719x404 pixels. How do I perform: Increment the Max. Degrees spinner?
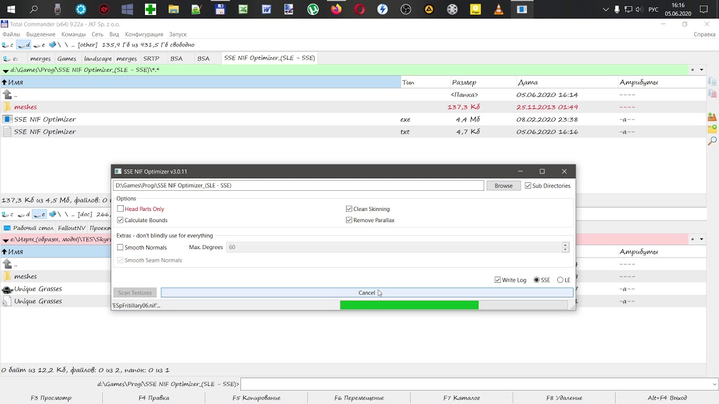point(565,245)
